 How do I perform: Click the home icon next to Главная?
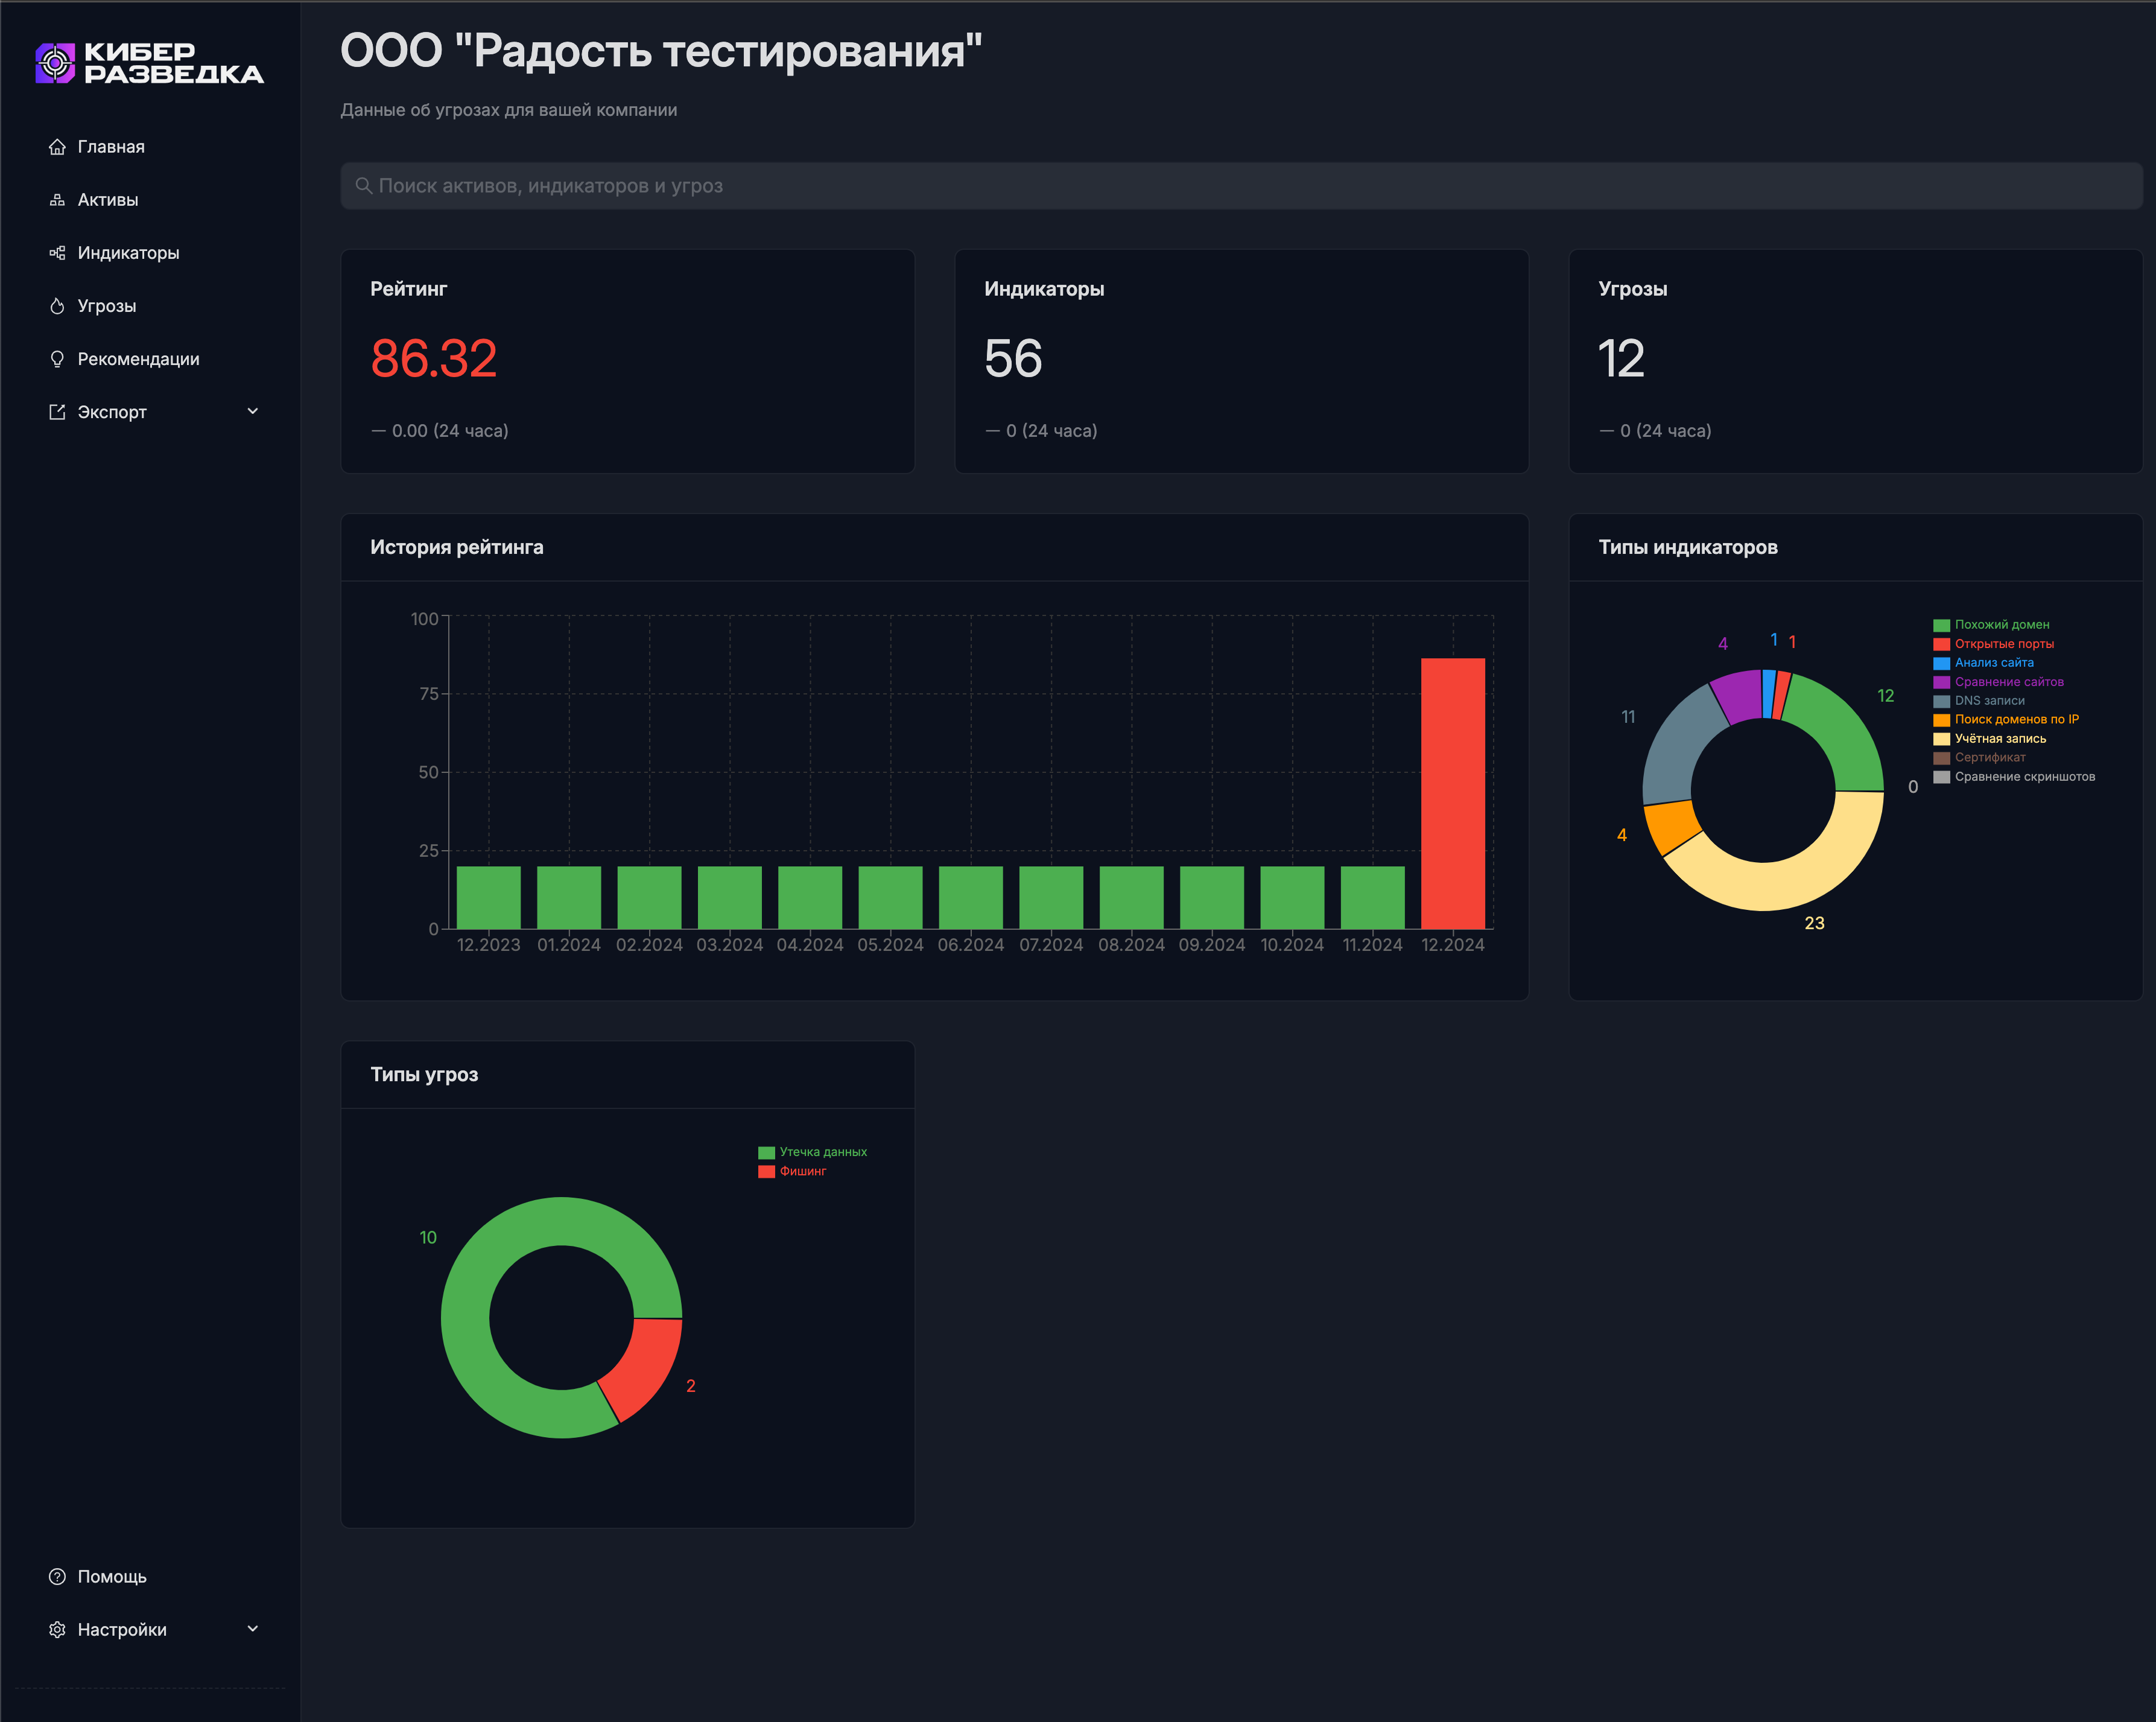click(x=57, y=147)
